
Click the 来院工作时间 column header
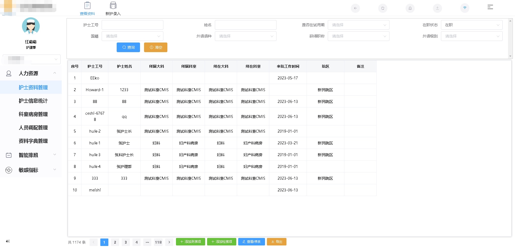(x=288, y=66)
